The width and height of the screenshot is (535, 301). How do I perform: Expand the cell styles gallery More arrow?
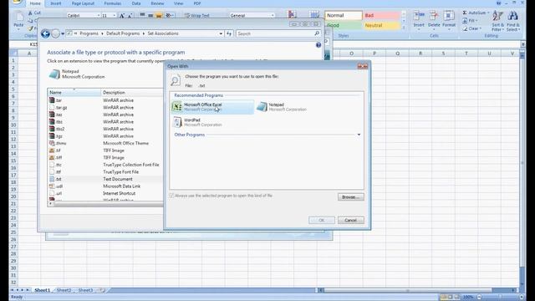pos(404,28)
